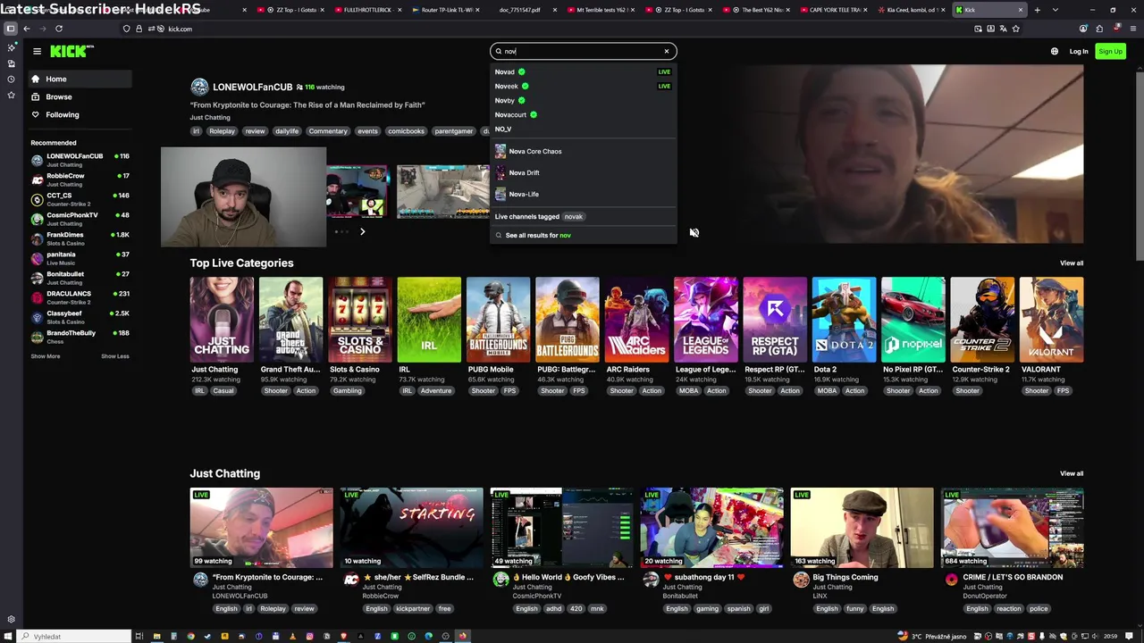
Task: Open the Kick hamburger menu
Action: click(37, 51)
